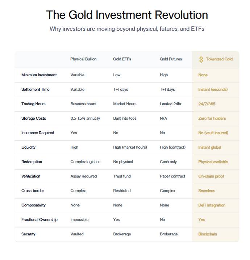Click the Tokenized Gold logo icon
The height and width of the screenshot is (260, 250).
[201, 59]
